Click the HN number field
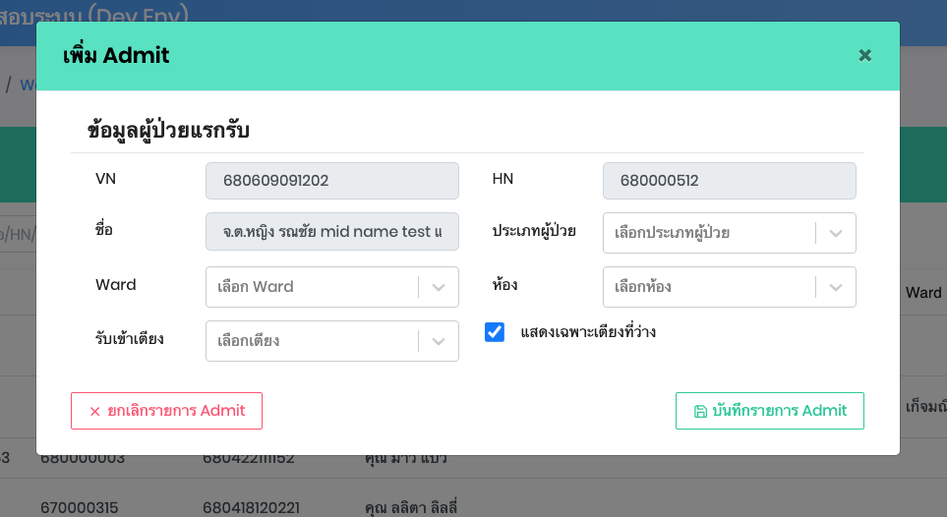The image size is (947, 517). [729, 181]
